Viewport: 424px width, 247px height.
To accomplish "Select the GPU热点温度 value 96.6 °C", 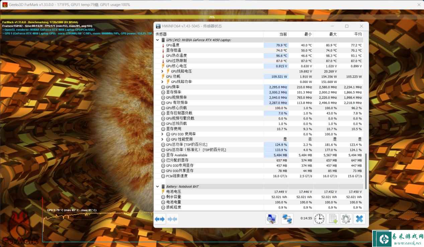I will (x=281, y=56).
